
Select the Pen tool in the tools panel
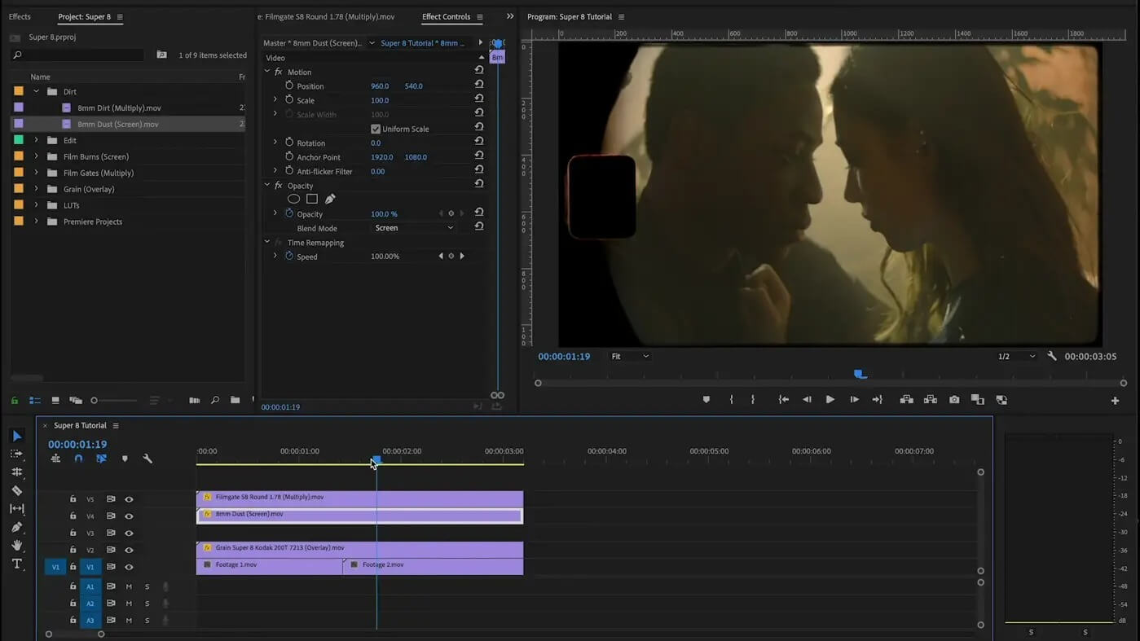[x=16, y=527]
